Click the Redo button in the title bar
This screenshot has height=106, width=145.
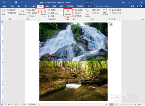point(10,2)
